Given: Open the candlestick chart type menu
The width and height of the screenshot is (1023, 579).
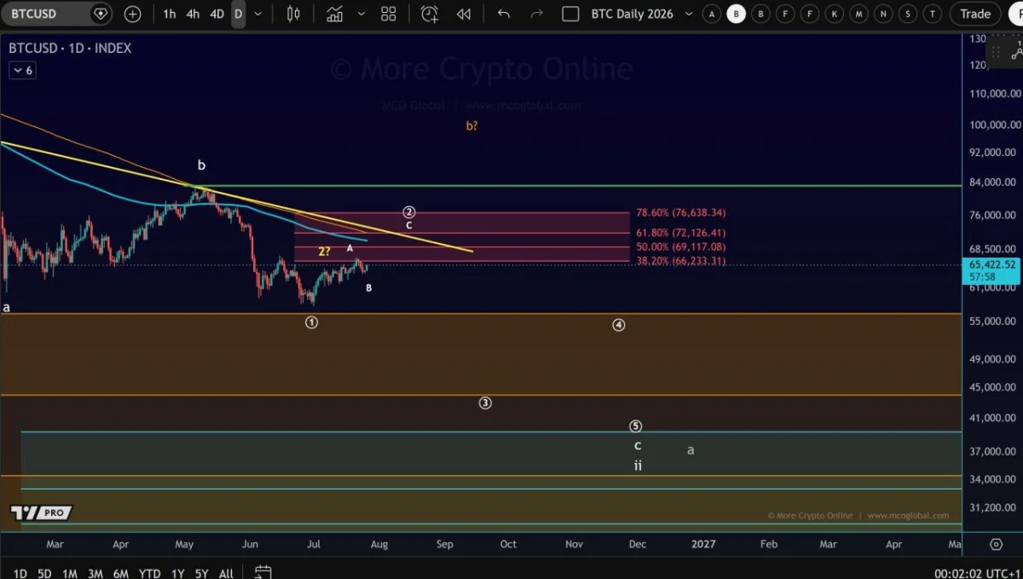Looking at the screenshot, I should (293, 14).
